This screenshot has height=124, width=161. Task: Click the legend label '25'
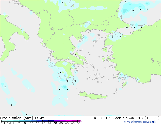[x=49, y=123]
